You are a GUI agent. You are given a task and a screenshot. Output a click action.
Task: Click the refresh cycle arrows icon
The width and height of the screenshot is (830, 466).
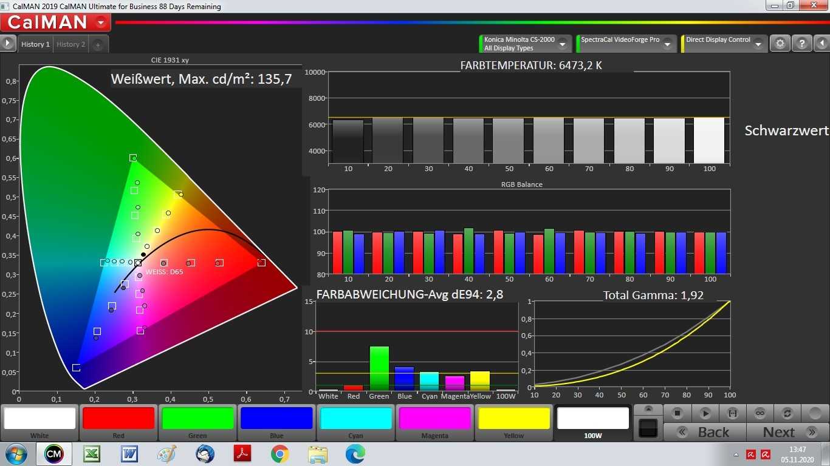pyautogui.click(x=787, y=413)
